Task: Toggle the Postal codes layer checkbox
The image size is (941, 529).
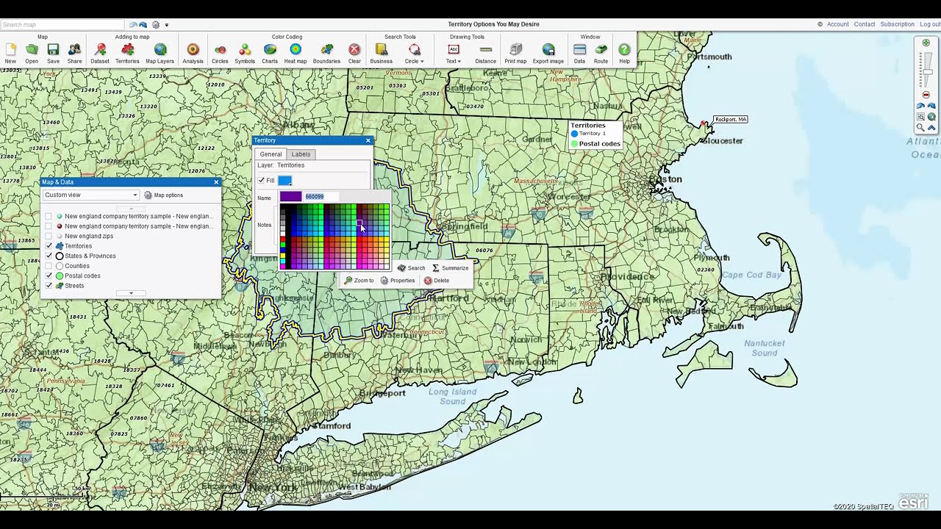Action: coord(49,276)
